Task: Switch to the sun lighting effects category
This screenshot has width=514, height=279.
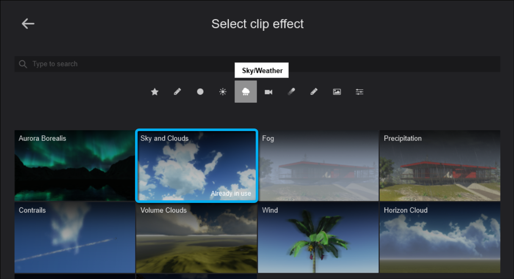Action: click(223, 92)
